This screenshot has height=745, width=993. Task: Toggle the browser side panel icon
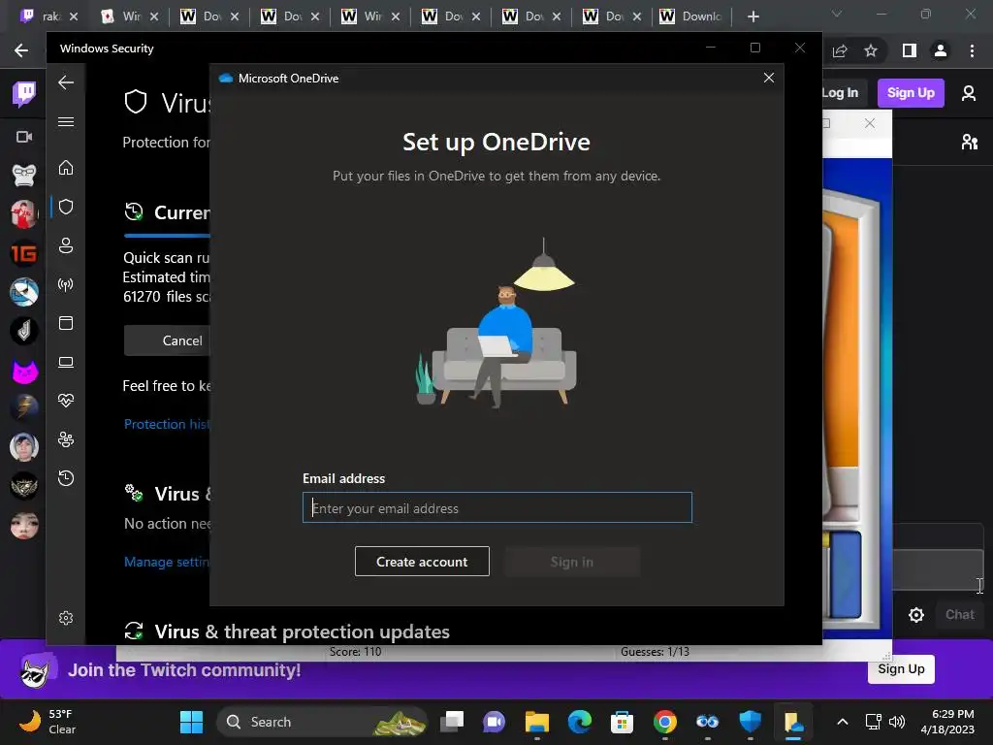910,50
